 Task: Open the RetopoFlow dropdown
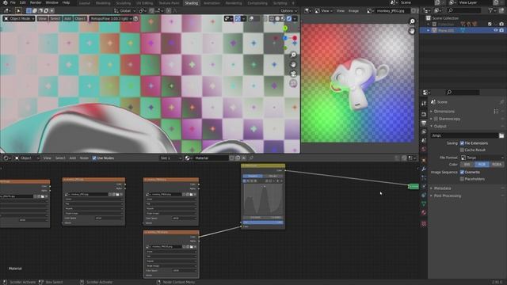tap(111, 19)
